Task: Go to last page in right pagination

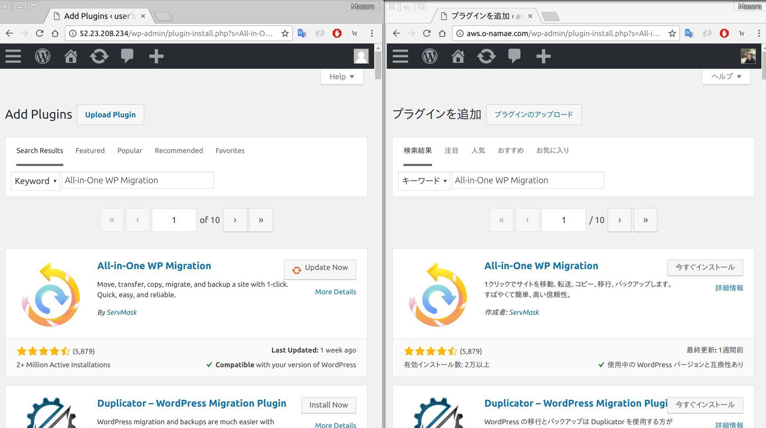Action: 645,220
